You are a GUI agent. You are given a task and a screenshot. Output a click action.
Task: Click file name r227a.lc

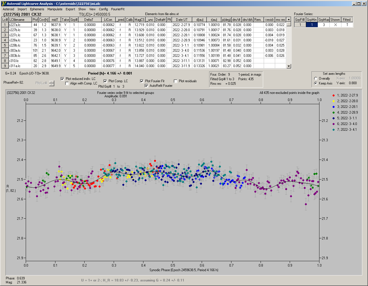coord(20,25)
